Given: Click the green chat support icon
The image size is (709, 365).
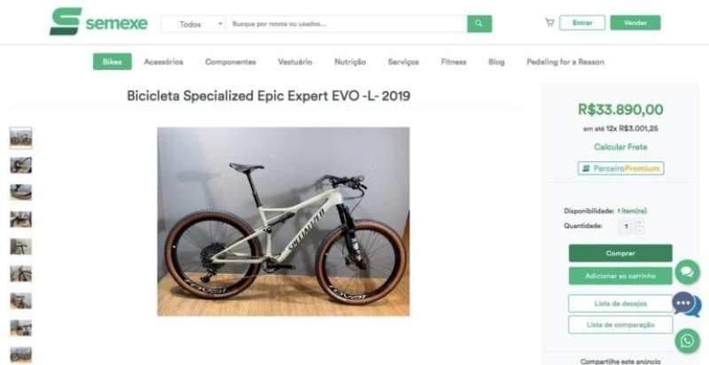Looking at the screenshot, I should coord(688,271).
